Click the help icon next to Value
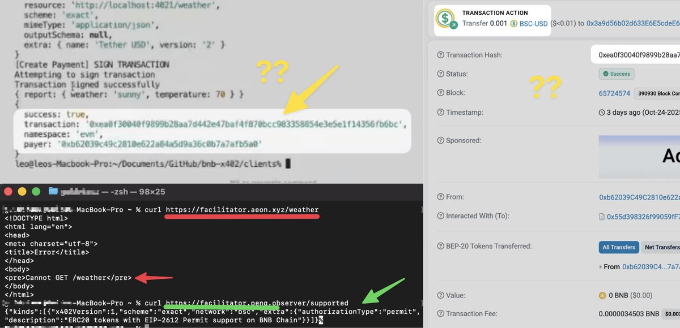This screenshot has height=328, width=680. (x=441, y=295)
